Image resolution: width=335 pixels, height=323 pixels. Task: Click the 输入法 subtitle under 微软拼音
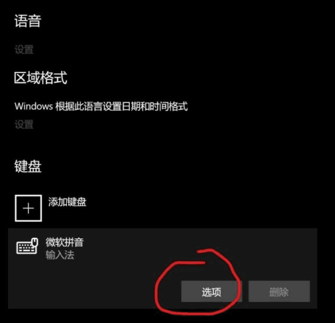pos(60,255)
